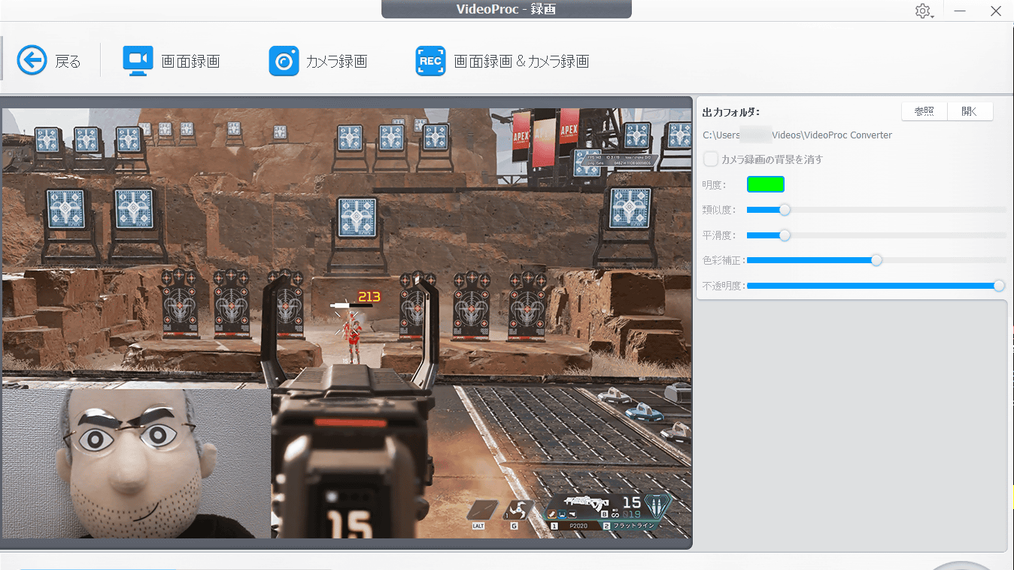1014x570 pixels.
Task: Click the 開く open folder button
Action: coord(970,111)
